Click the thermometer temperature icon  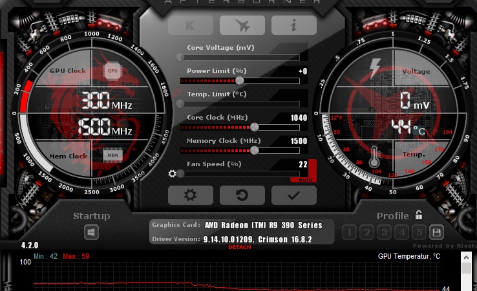click(374, 156)
